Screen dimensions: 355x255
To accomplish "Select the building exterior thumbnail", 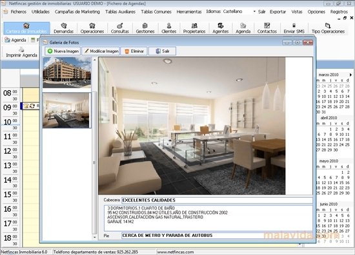I will click(67, 73).
